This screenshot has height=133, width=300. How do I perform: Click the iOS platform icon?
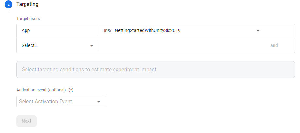coord(107,31)
